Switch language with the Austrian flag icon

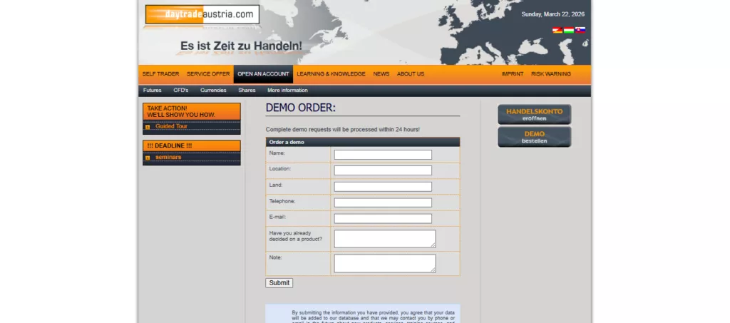coord(557,30)
